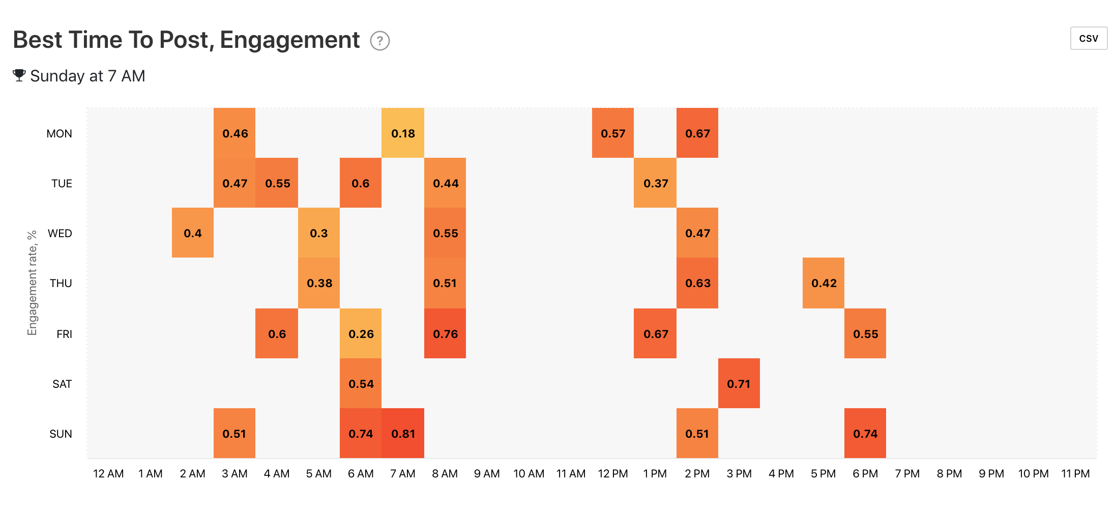
Task: Click the Thursday 2 PM cell showing 0.63
Action: point(697,283)
